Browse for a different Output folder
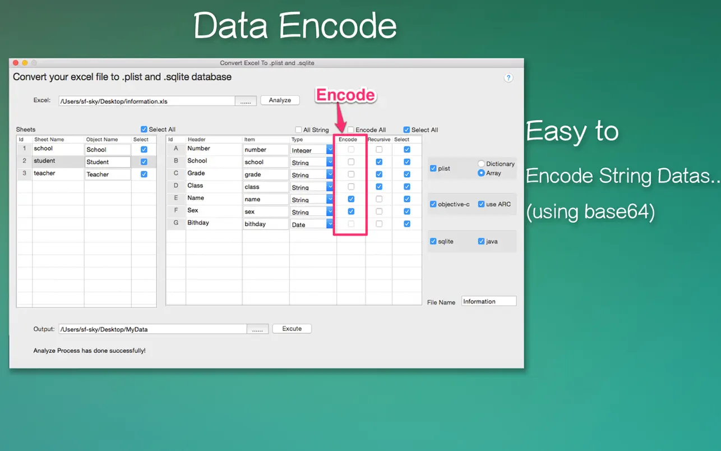 click(257, 329)
